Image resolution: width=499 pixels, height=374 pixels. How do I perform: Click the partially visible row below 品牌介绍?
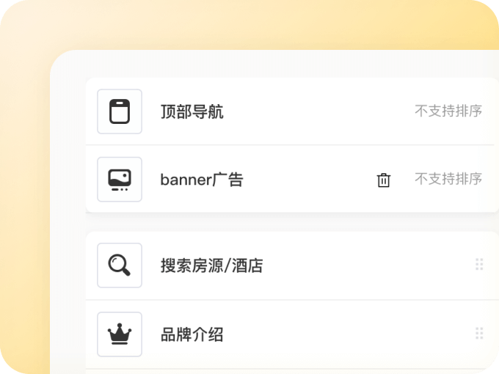pyautogui.click(x=292, y=371)
